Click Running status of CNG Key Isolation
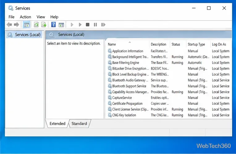The image size is (236, 154). click(177, 115)
